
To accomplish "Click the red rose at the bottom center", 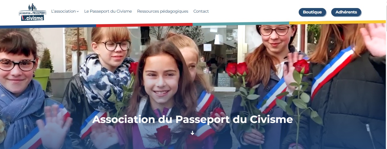I will [x=164, y=135].
